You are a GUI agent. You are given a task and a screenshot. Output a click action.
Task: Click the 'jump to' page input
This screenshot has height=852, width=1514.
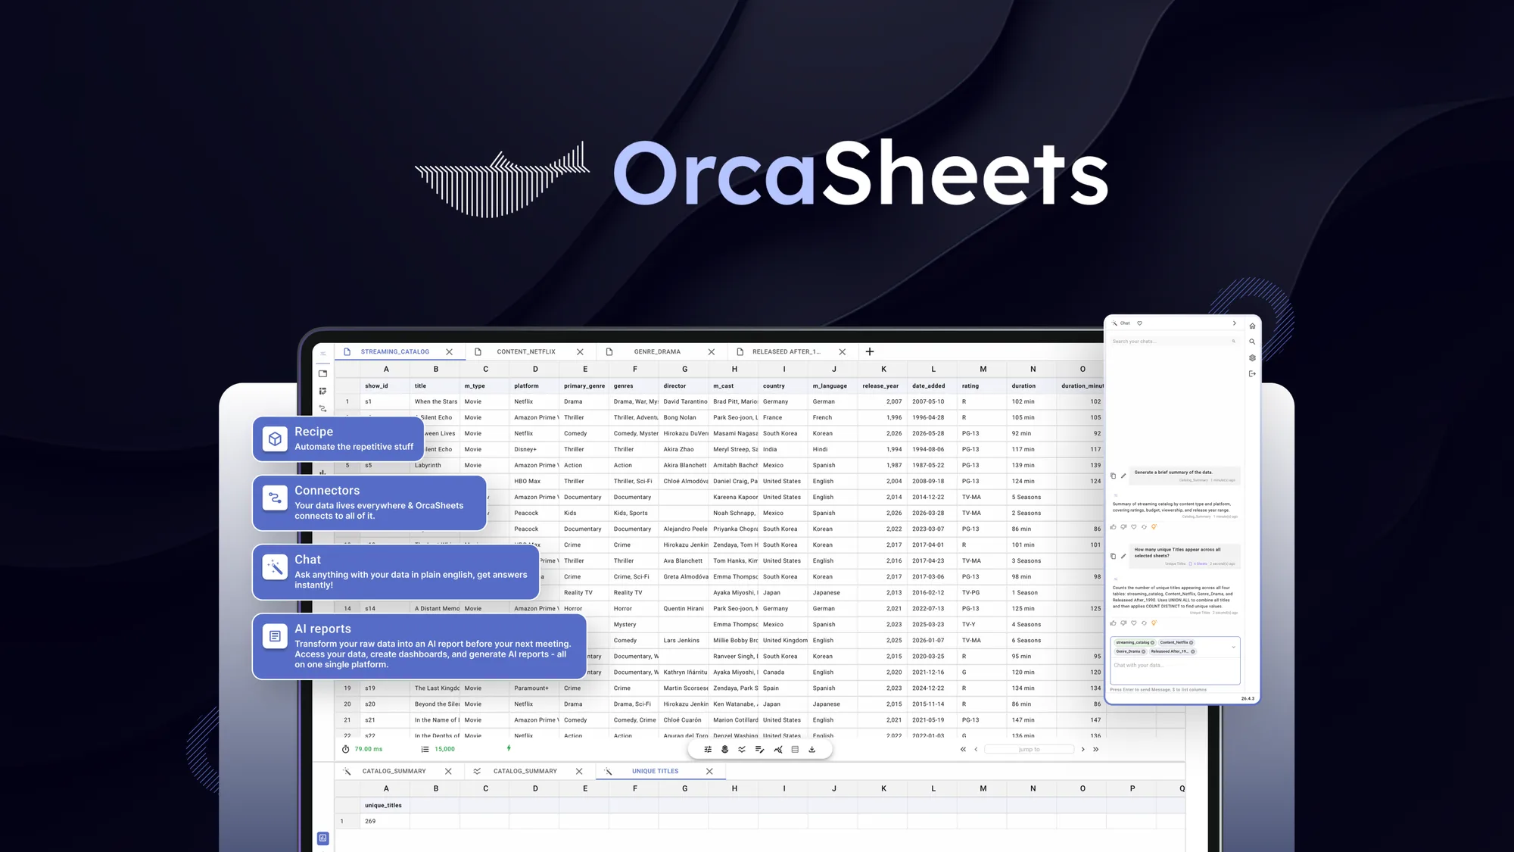[1030, 750]
